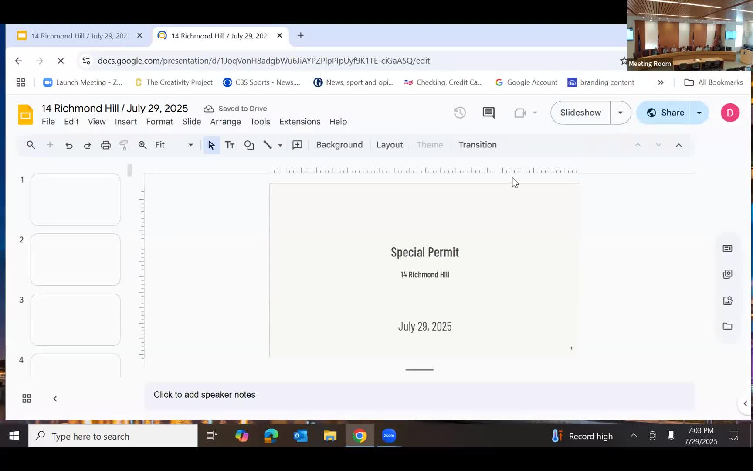Show the side panel arrow at right edge
753x471 pixels.
[x=745, y=403]
